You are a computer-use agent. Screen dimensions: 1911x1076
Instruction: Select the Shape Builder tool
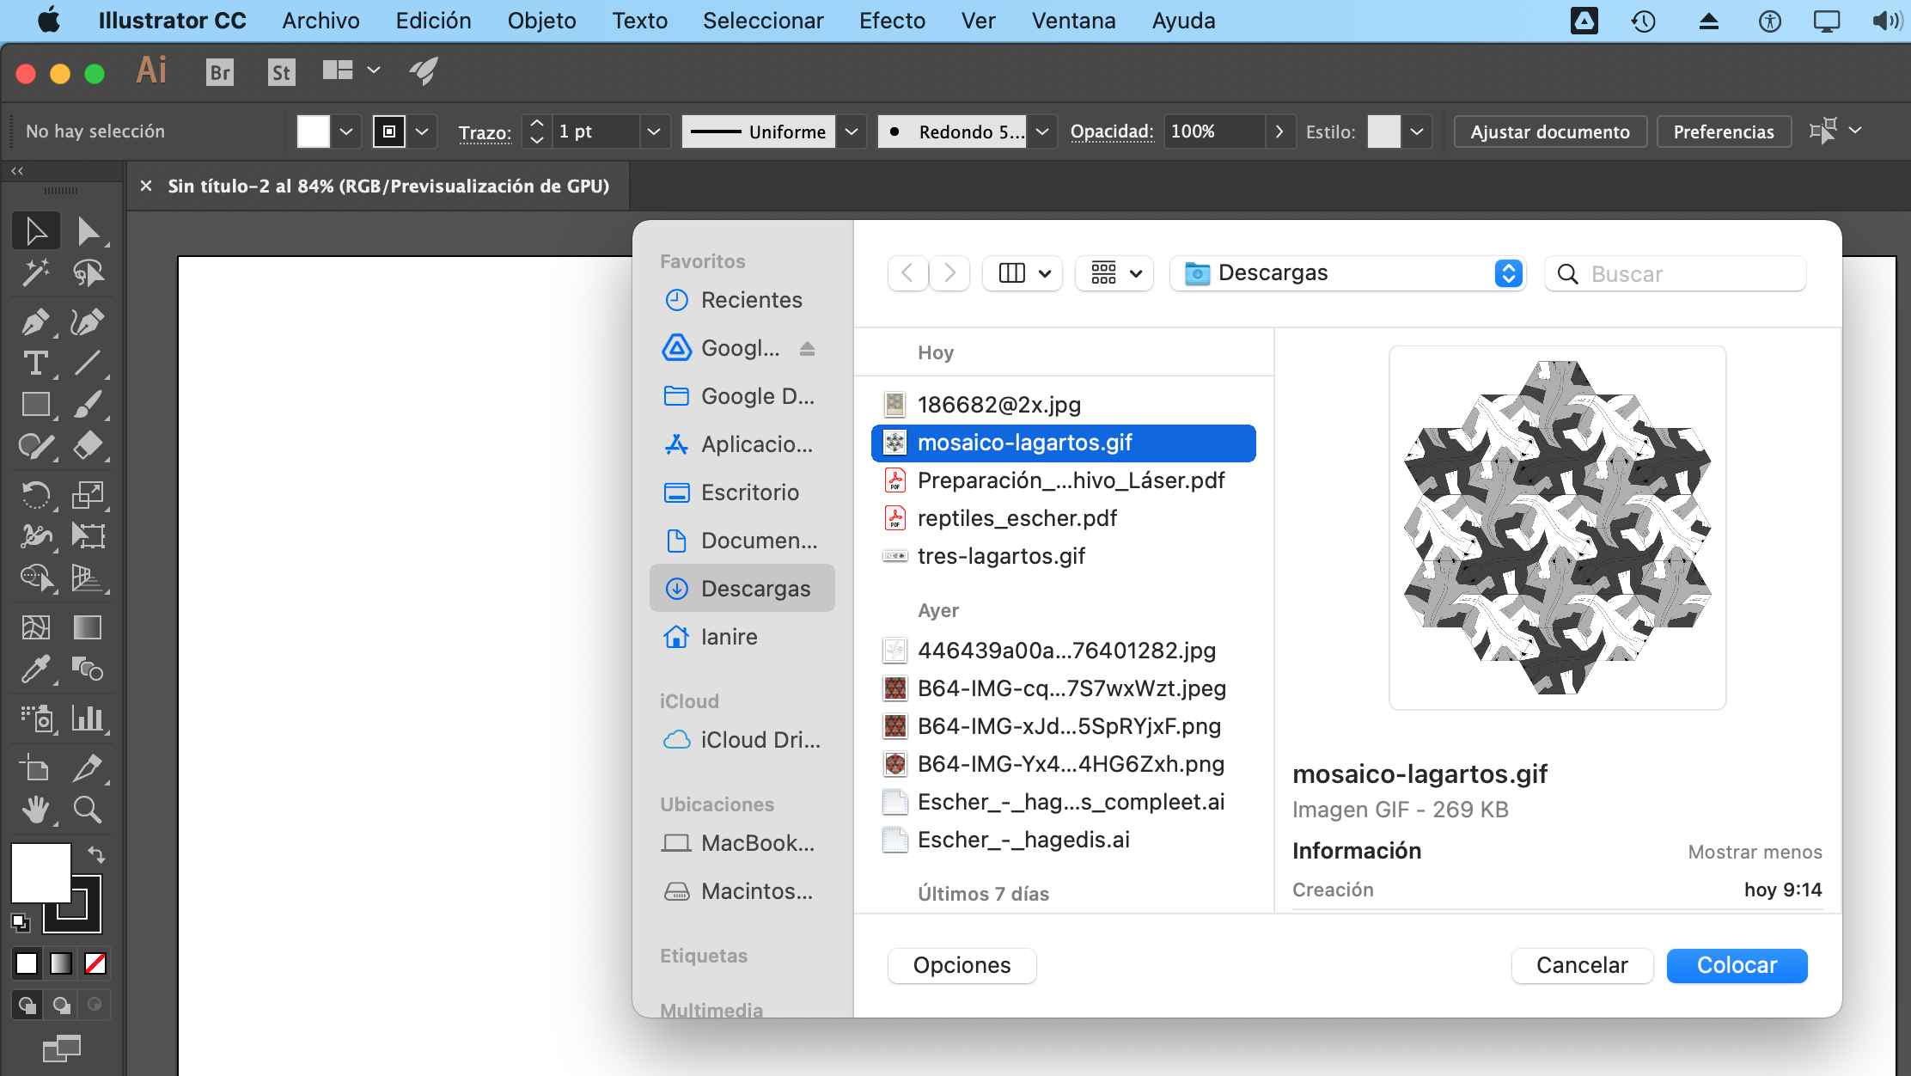36,578
